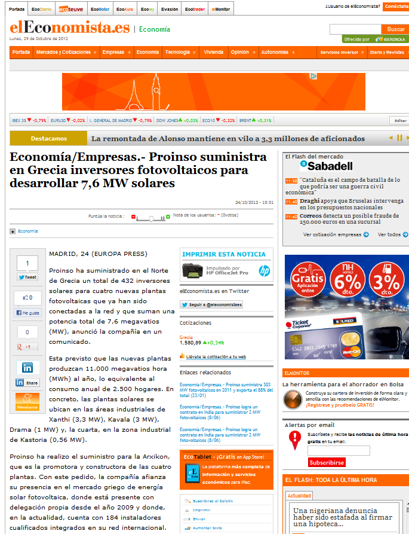The width and height of the screenshot is (409, 534).
Task: Click the Menéame share icon
Action: coord(27,402)
